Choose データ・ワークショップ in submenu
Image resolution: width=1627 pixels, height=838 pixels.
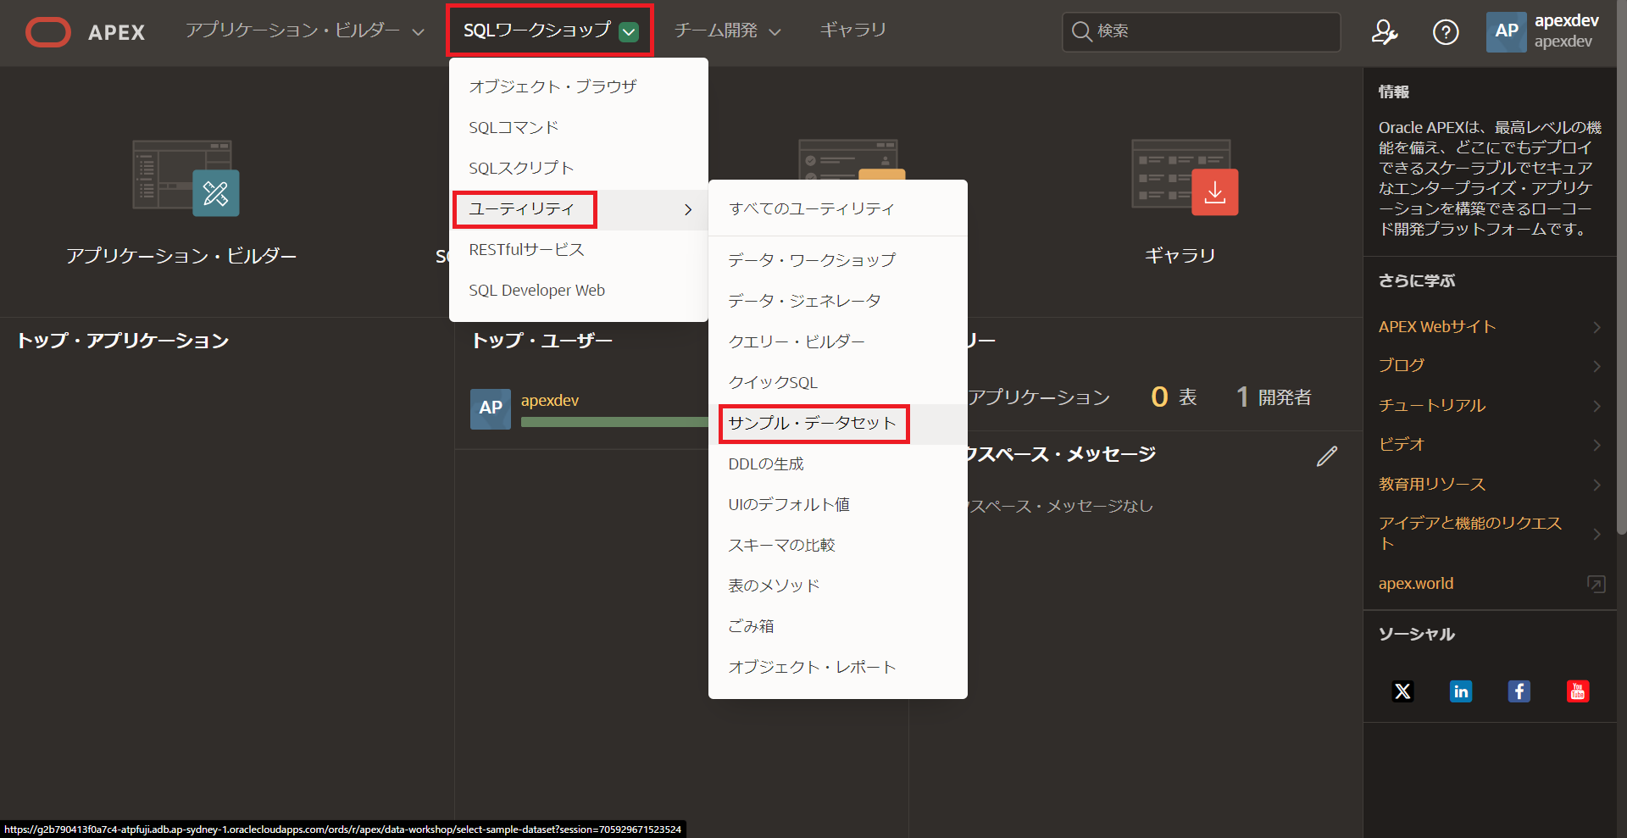837,260
